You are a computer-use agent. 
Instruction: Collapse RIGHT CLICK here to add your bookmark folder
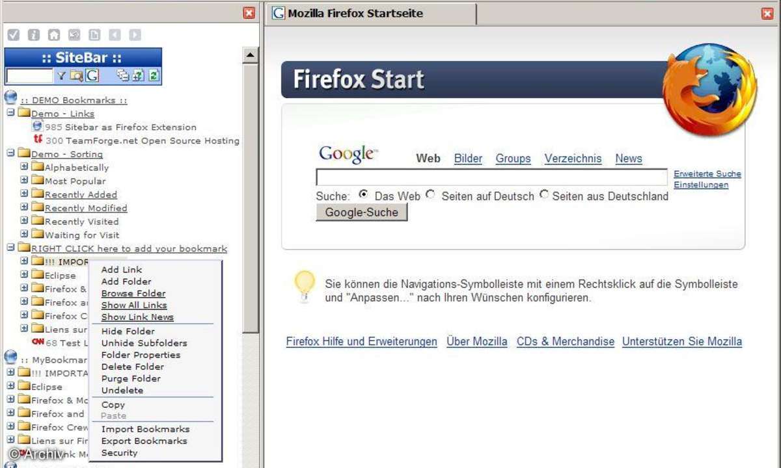tap(10, 248)
